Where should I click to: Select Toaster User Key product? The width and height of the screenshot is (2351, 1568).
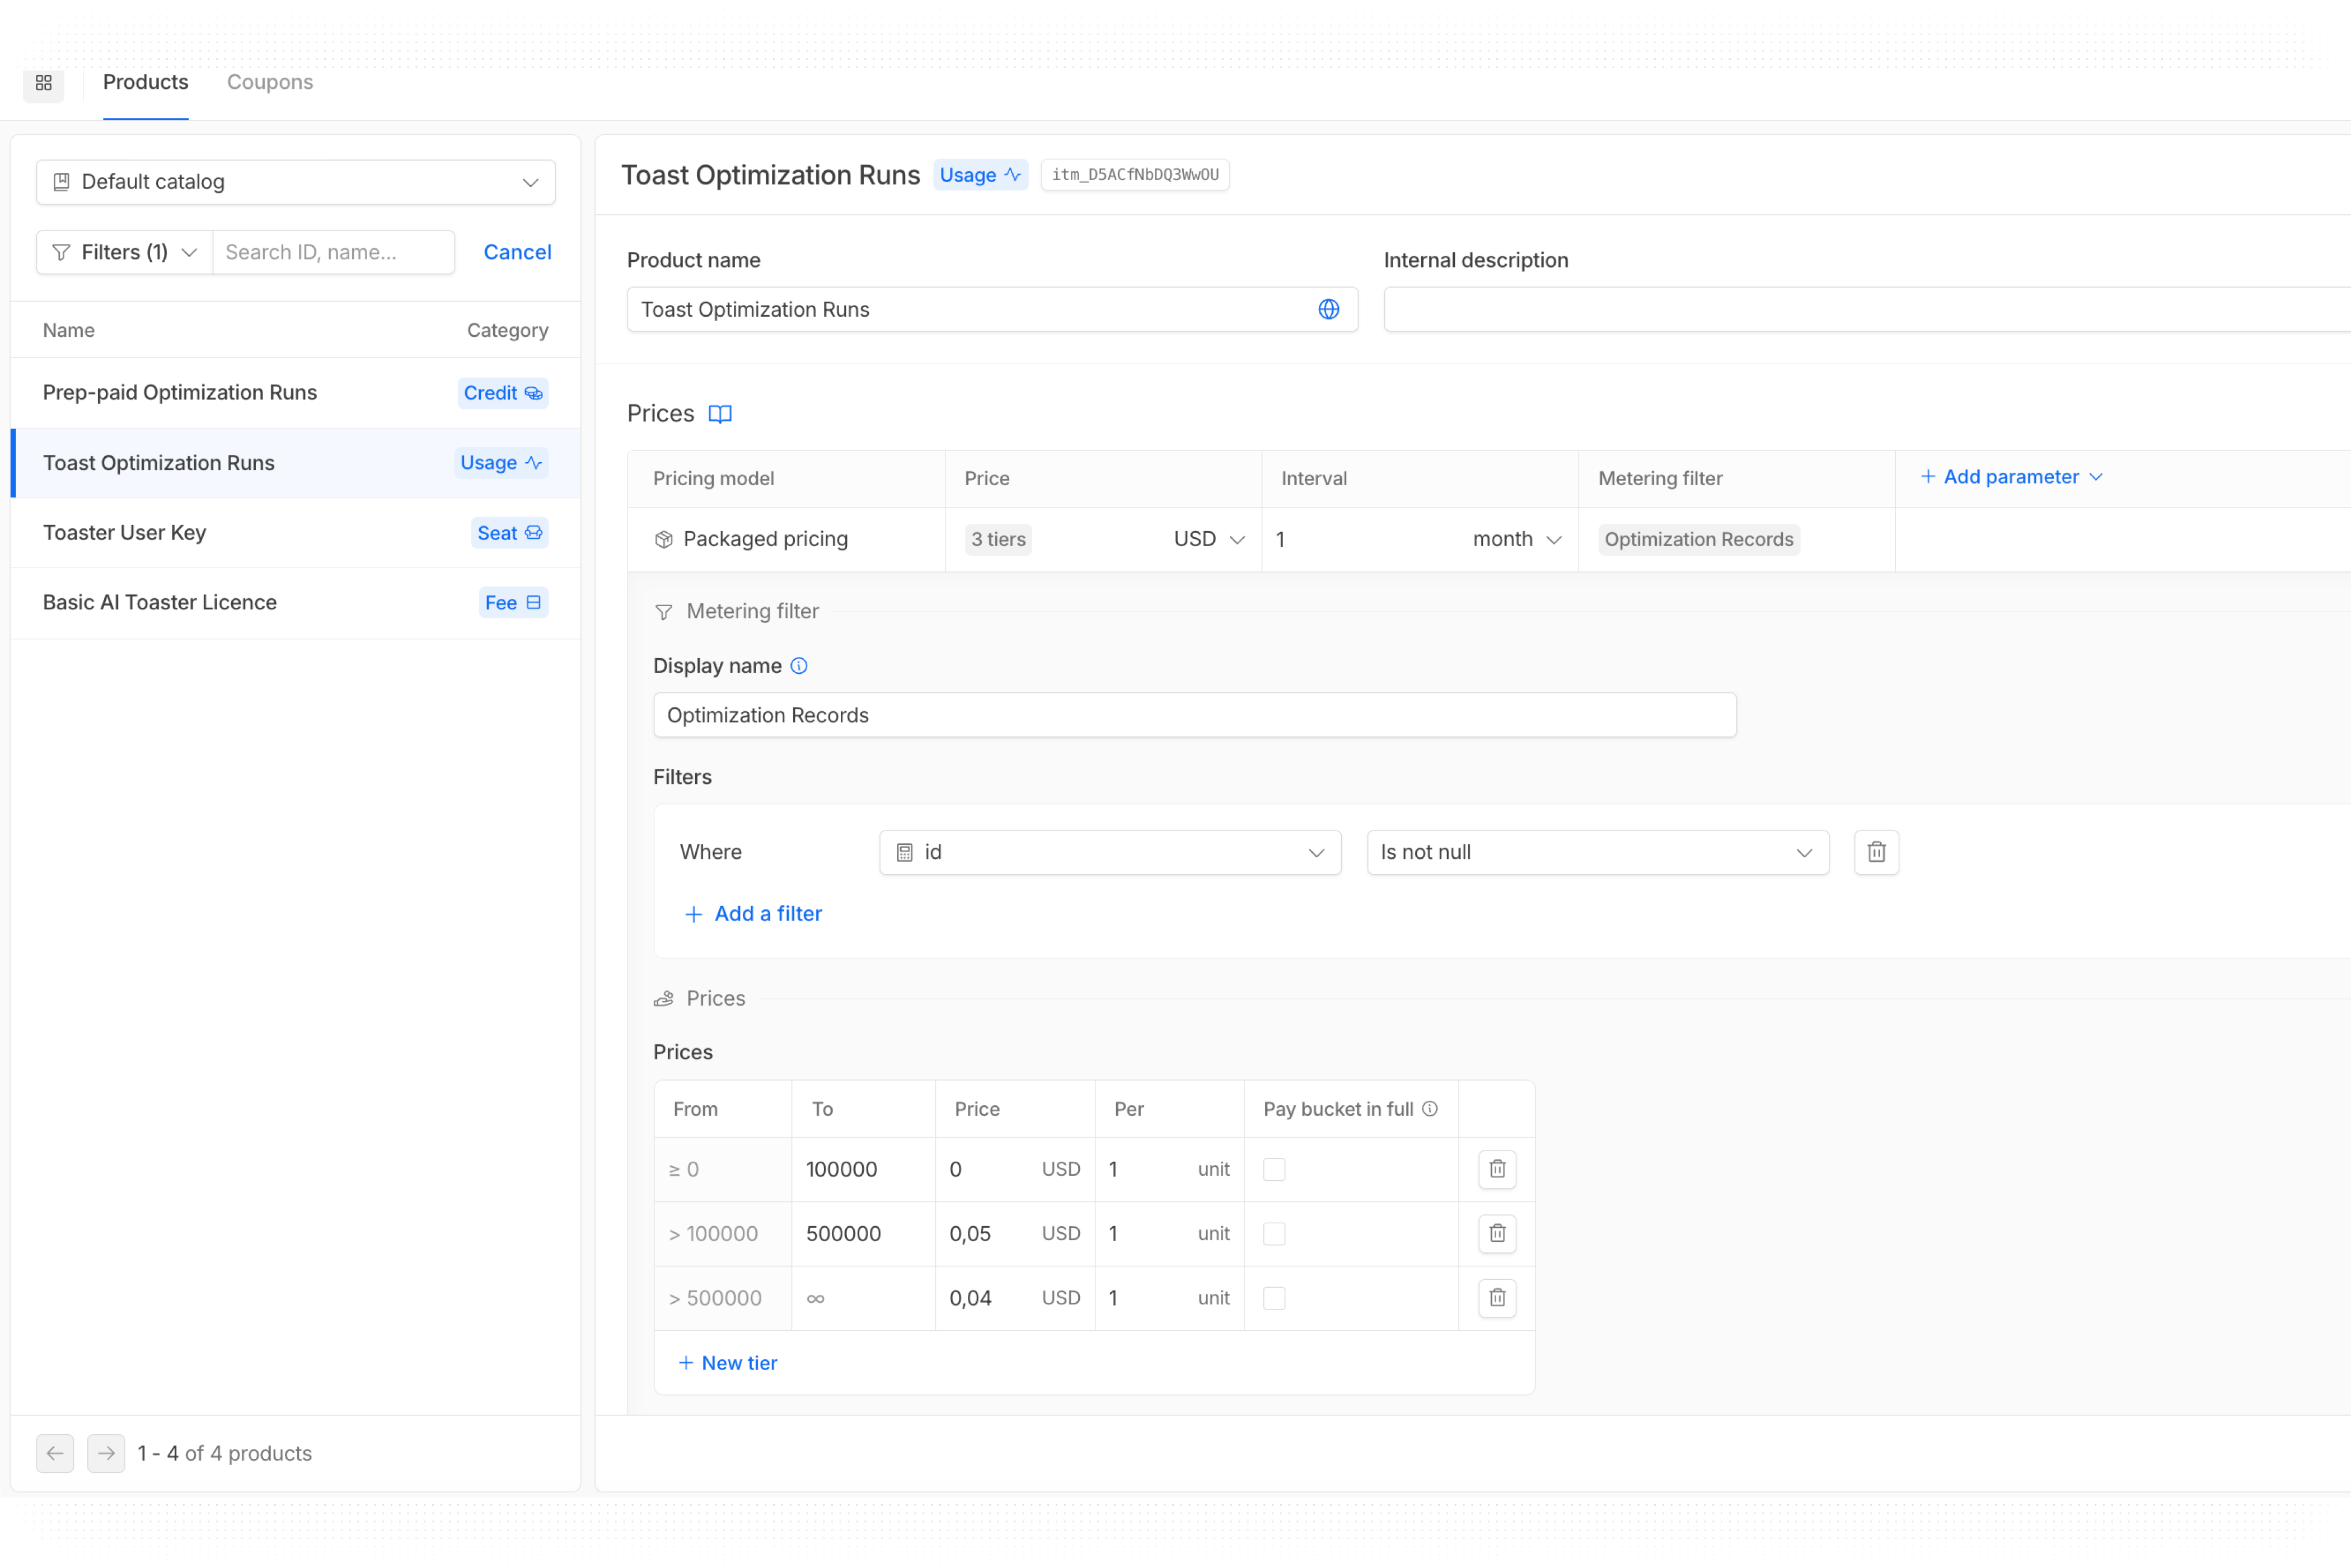[x=125, y=533]
